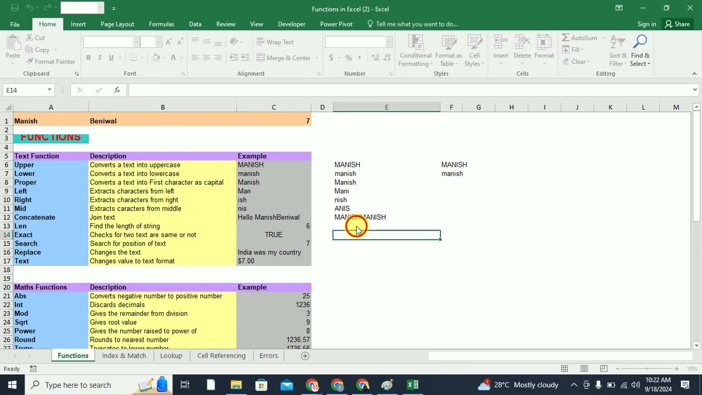This screenshot has height=395, width=702.
Task: Select column E header
Action: pos(386,108)
